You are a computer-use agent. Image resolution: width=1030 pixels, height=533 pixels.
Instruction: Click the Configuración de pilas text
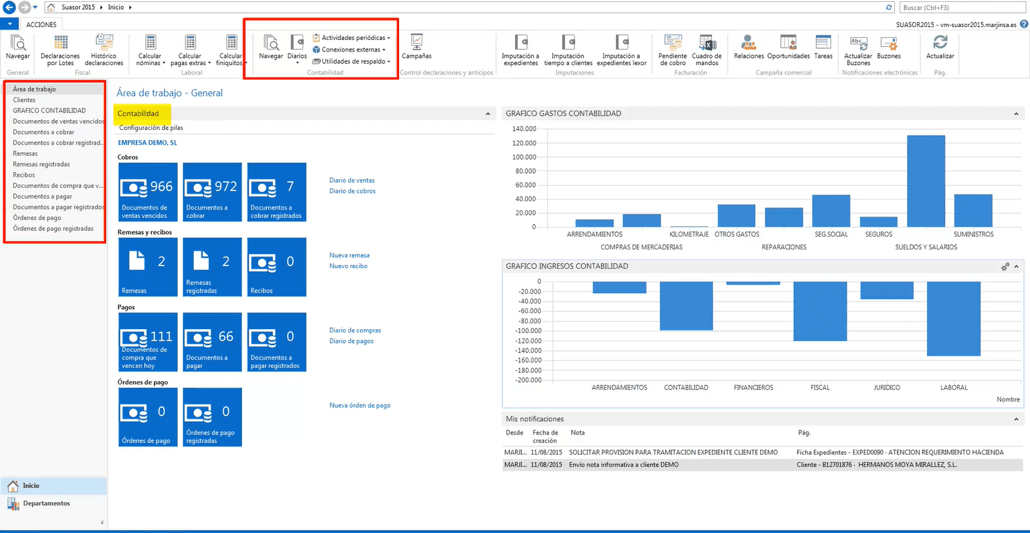(x=151, y=128)
